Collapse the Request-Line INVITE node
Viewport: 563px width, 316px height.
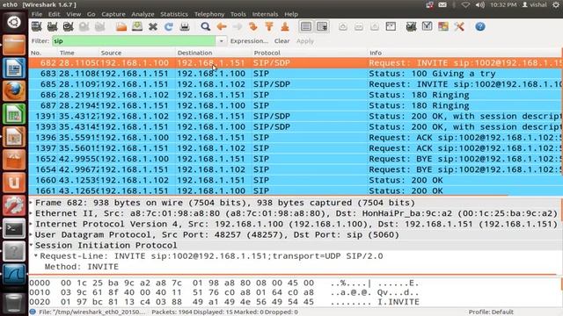point(36,256)
